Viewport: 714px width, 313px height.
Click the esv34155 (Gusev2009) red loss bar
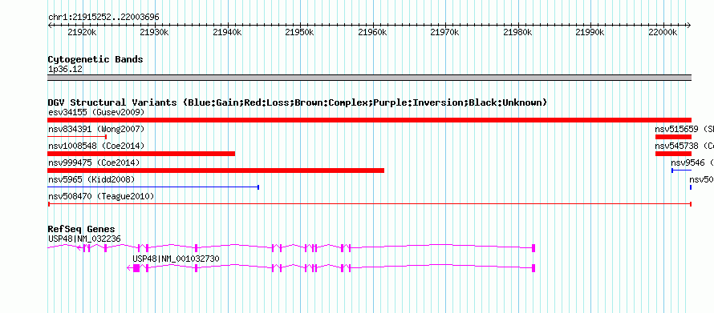click(369, 120)
